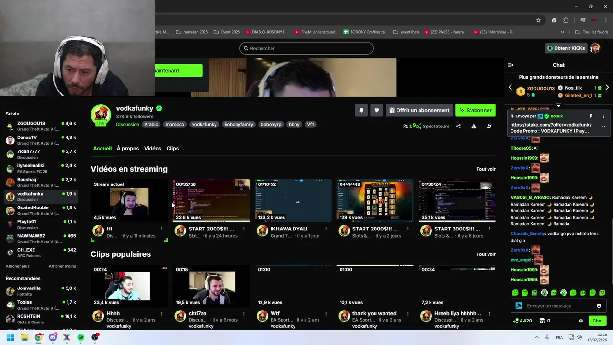Open the chat shop icon

click(542, 321)
